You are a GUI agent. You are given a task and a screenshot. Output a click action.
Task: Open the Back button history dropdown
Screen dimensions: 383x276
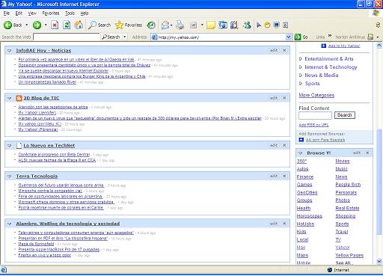click(x=26, y=25)
